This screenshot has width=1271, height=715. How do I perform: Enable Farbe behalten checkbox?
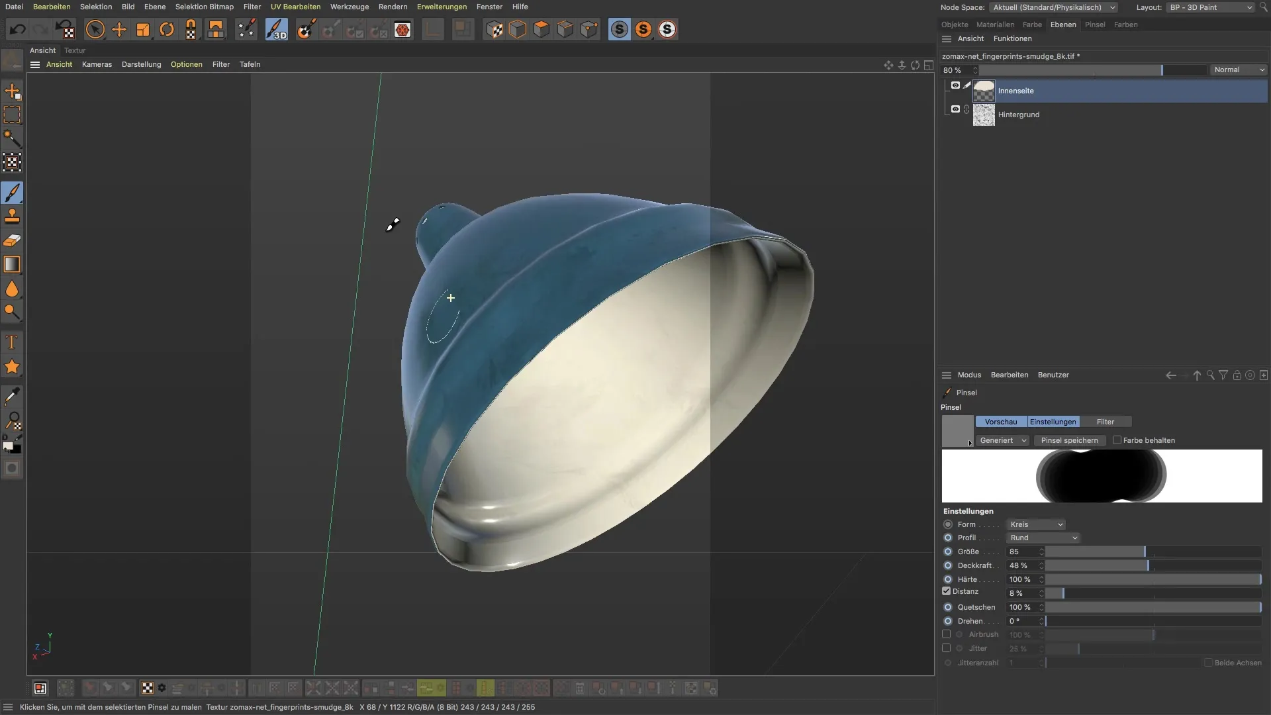point(1117,440)
